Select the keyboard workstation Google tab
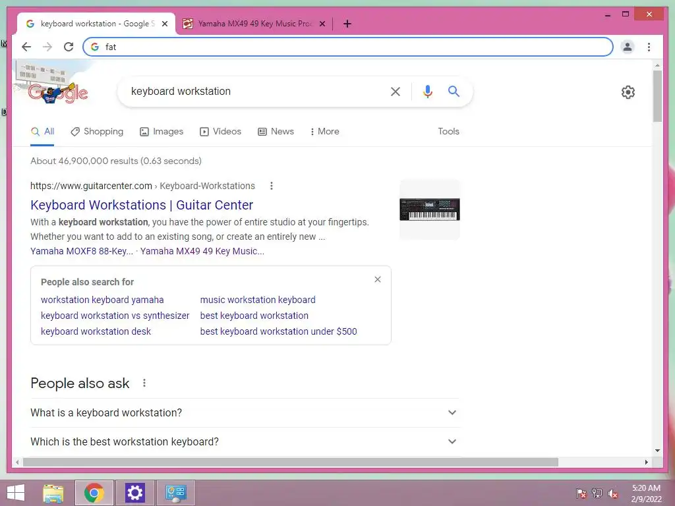 [x=96, y=24]
